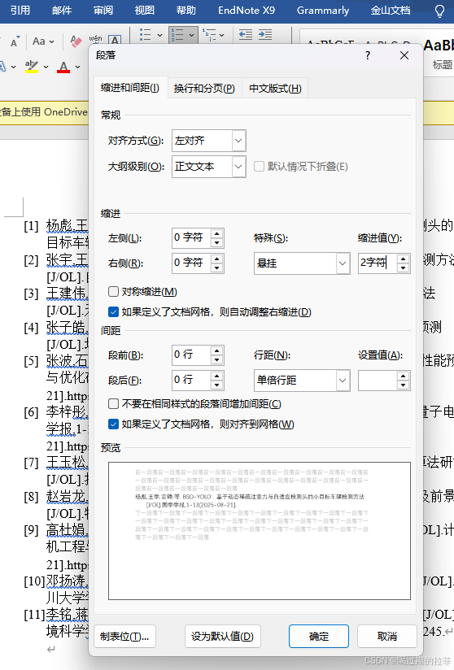Screen dimensions: 454x670
Task: Click the numbered list icon
Action: (177, 35)
